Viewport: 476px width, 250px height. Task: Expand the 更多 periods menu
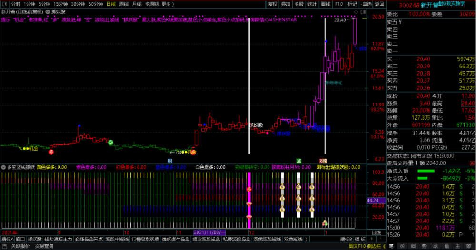(168, 4)
